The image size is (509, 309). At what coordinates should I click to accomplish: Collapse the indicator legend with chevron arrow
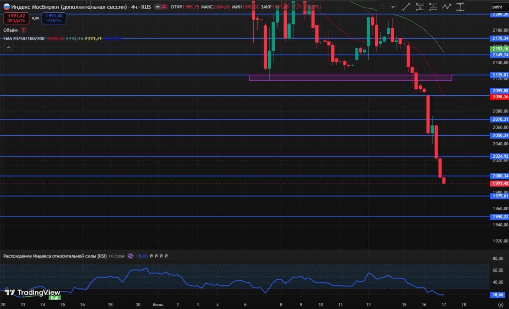pyautogui.click(x=9, y=47)
